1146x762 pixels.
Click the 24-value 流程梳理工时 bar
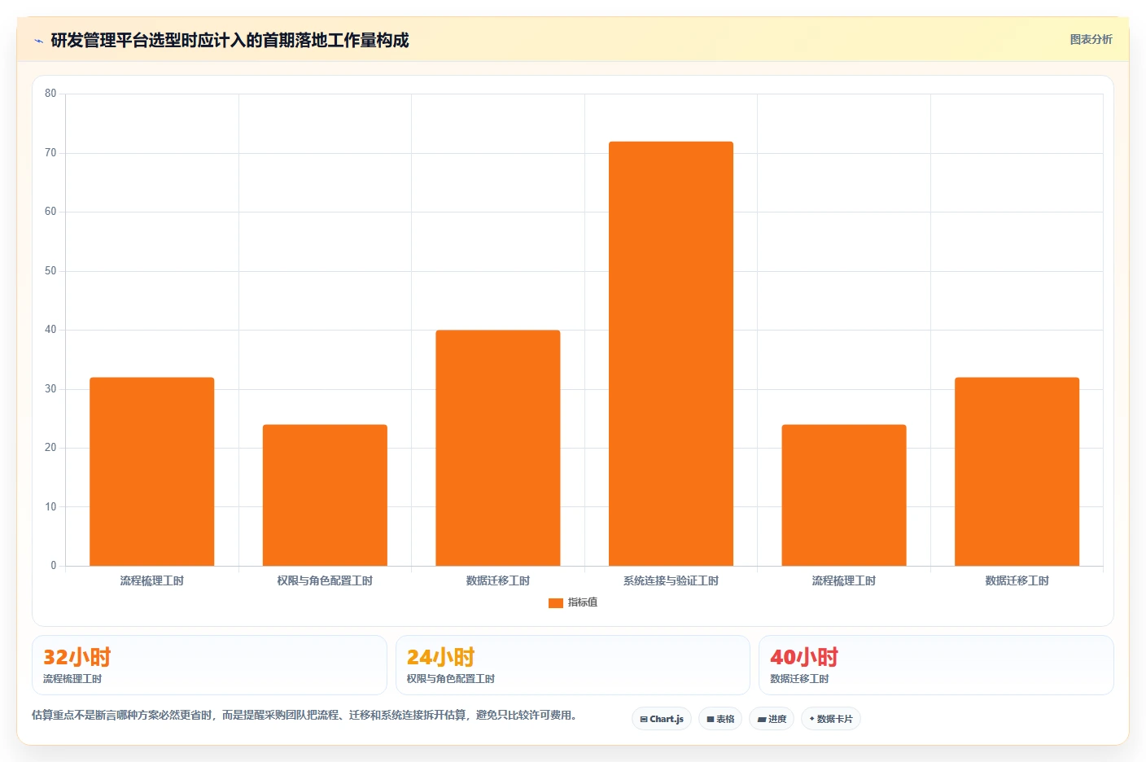tap(844, 495)
